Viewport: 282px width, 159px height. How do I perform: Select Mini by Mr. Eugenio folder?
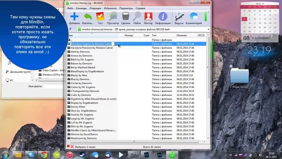tap(137, 127)
